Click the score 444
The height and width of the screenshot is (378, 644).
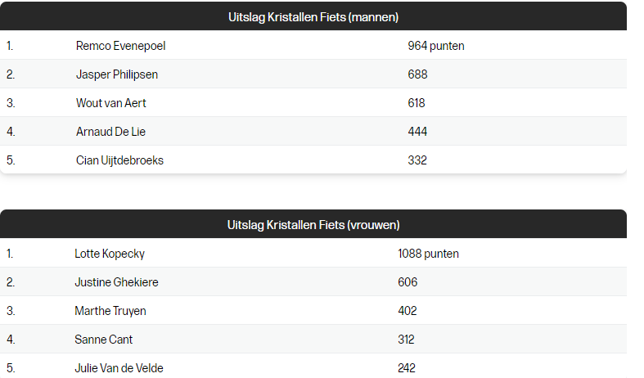click(417, 132)
